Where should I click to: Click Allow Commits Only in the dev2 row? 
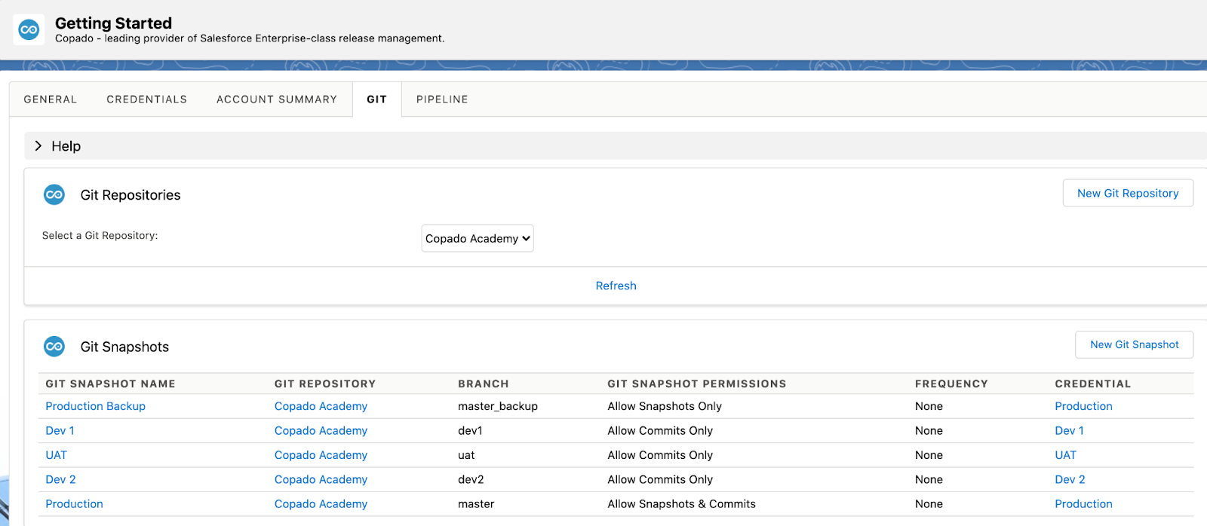(x=660, y=479)
